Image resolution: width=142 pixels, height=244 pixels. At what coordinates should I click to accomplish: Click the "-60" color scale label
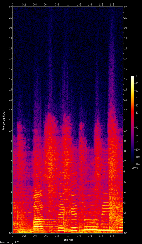click(x=137, y=120)
